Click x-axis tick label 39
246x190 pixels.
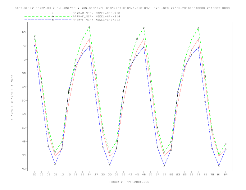point(123,174)
